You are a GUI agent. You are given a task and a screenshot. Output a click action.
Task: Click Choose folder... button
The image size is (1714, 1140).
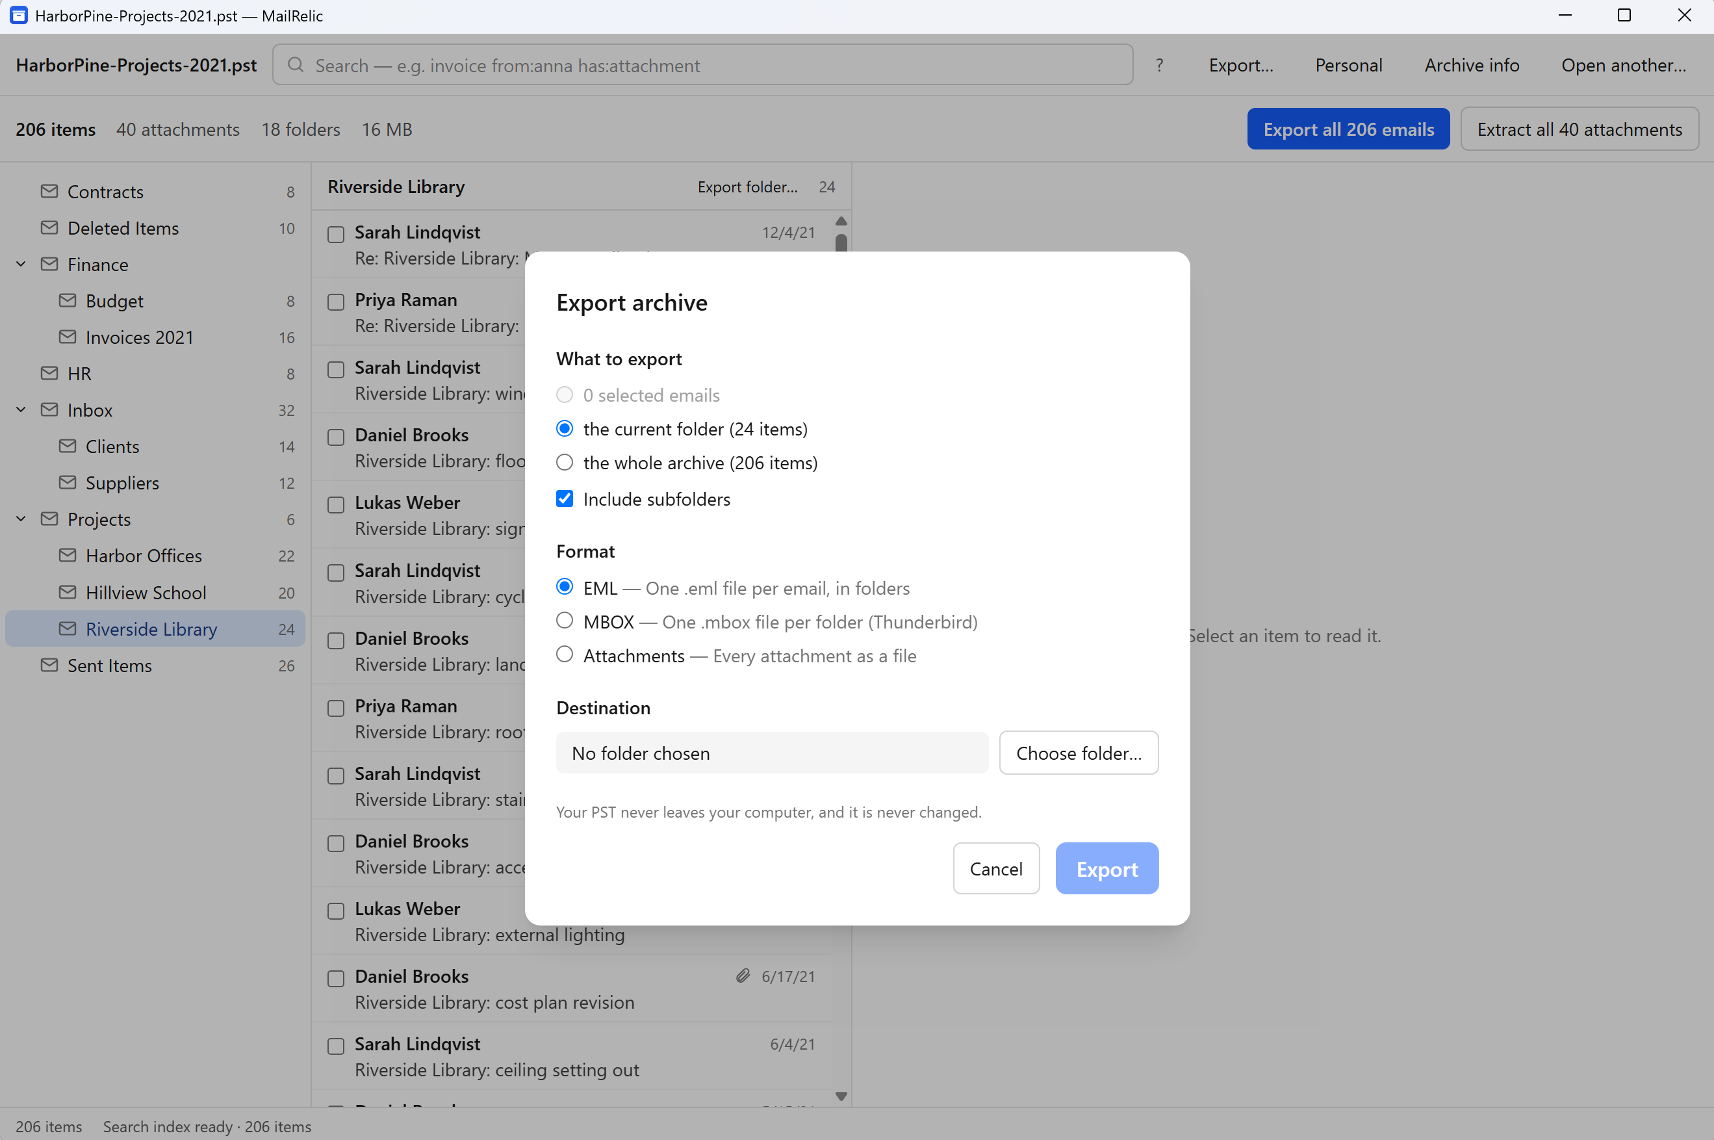[x=1079, y=753]
